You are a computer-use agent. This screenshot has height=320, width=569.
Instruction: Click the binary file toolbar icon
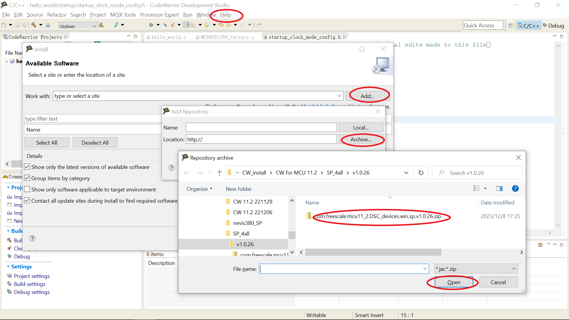coord(48,25)
